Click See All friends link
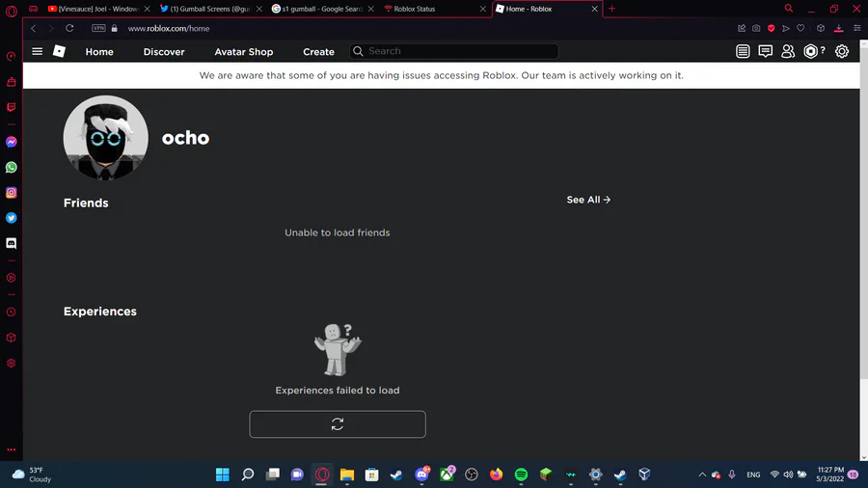This screenshot has height=488, width=868. tap(588, 200)
